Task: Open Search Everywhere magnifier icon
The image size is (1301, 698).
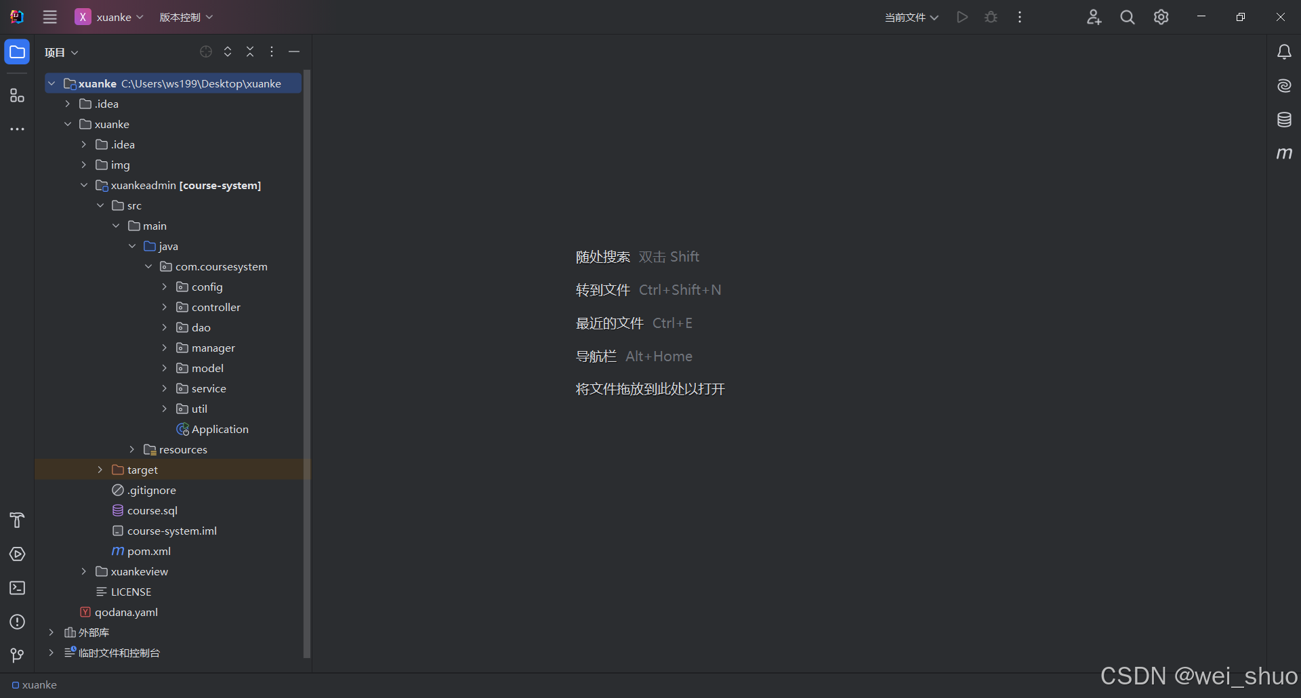Action: 1128,17
